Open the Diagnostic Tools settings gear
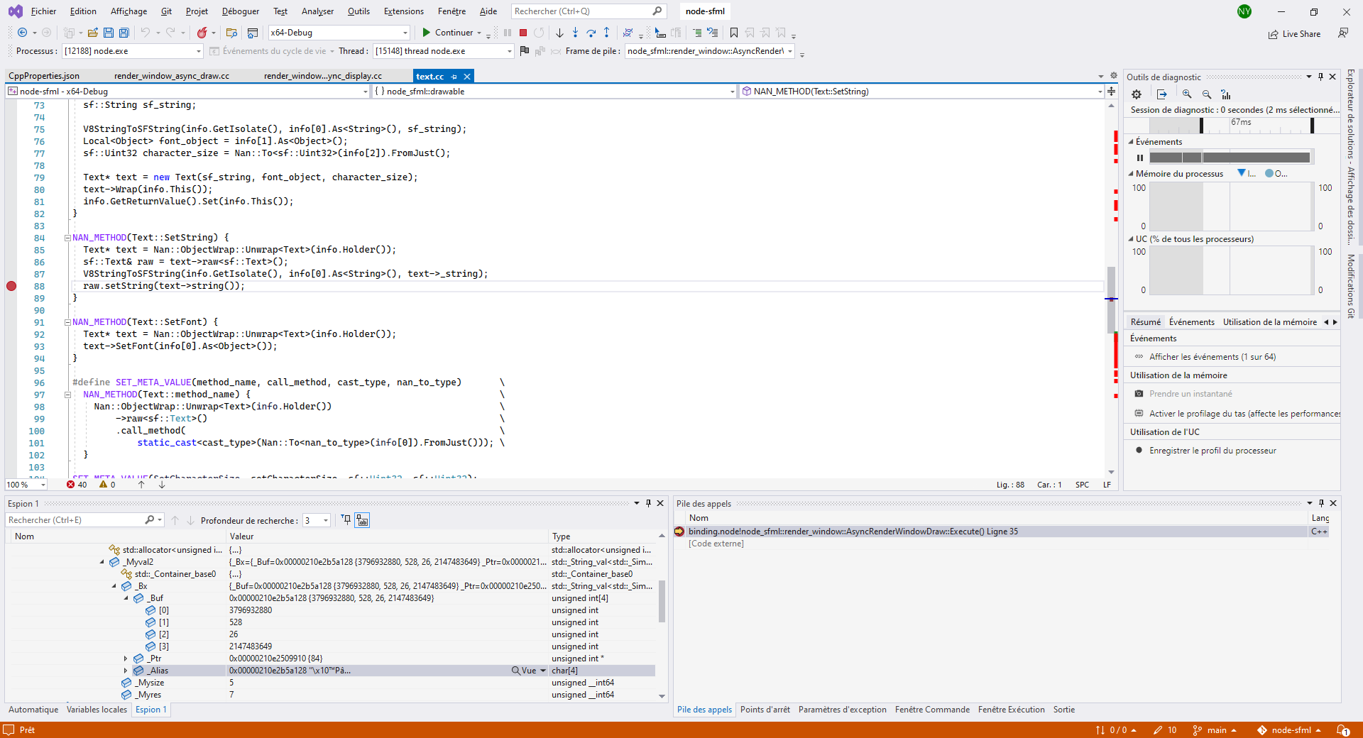The width and height of the screenshot is (1363, 738). (1136, 94)
